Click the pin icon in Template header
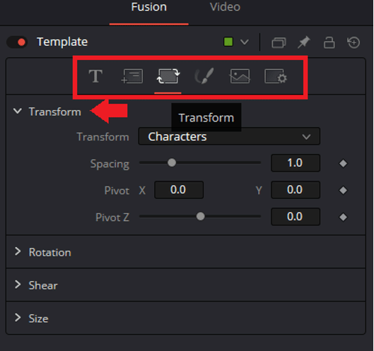374x351 pixels. click(303, 42)
